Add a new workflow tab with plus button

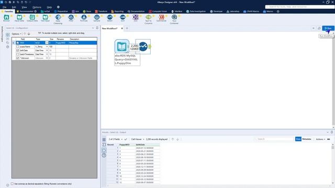point(127,28)
